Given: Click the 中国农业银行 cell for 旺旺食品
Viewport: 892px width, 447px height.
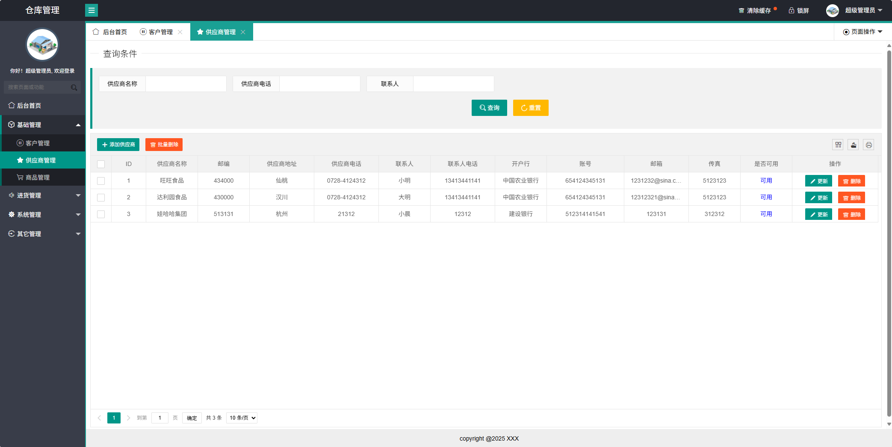Looking at the screenshot, I should (x=521, y=181).
